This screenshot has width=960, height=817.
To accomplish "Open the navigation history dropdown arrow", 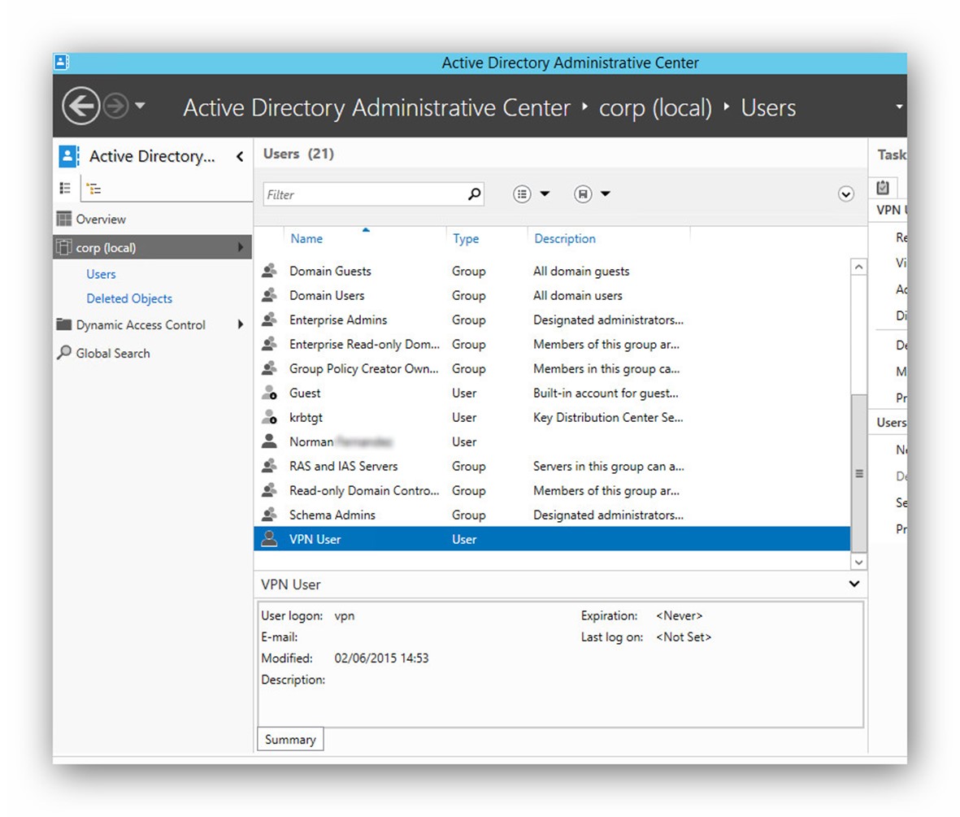I will [x=140, y=106].
